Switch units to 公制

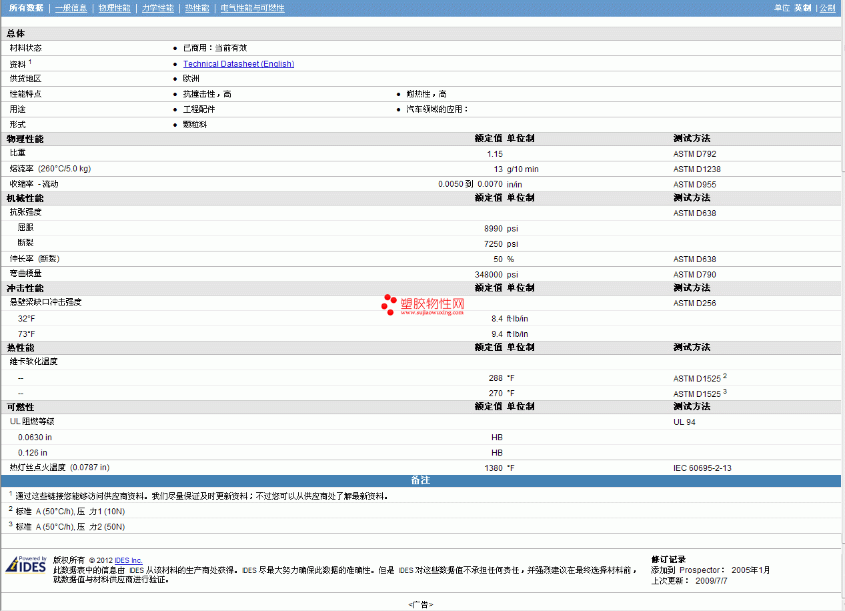tap(827, 8)
